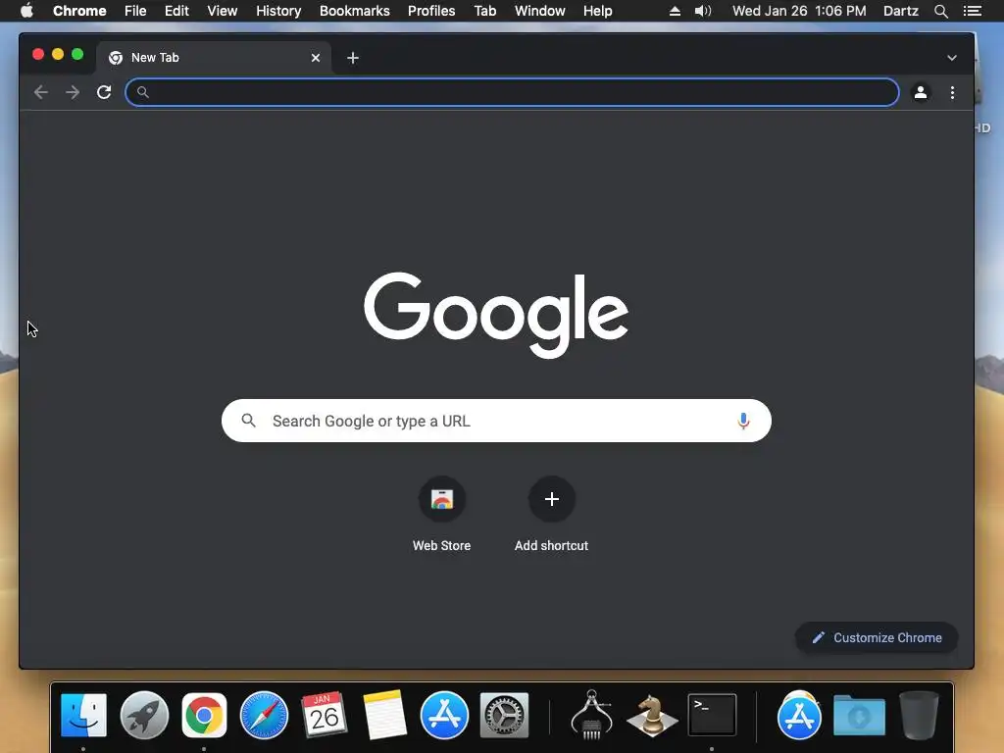
Task: Select the New Tab tab
Action: pyautogui.click(x=213, y=58)
